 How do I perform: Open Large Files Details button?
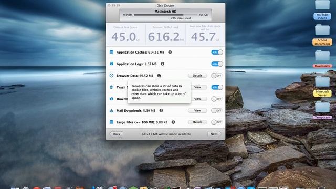click(197, 122)
